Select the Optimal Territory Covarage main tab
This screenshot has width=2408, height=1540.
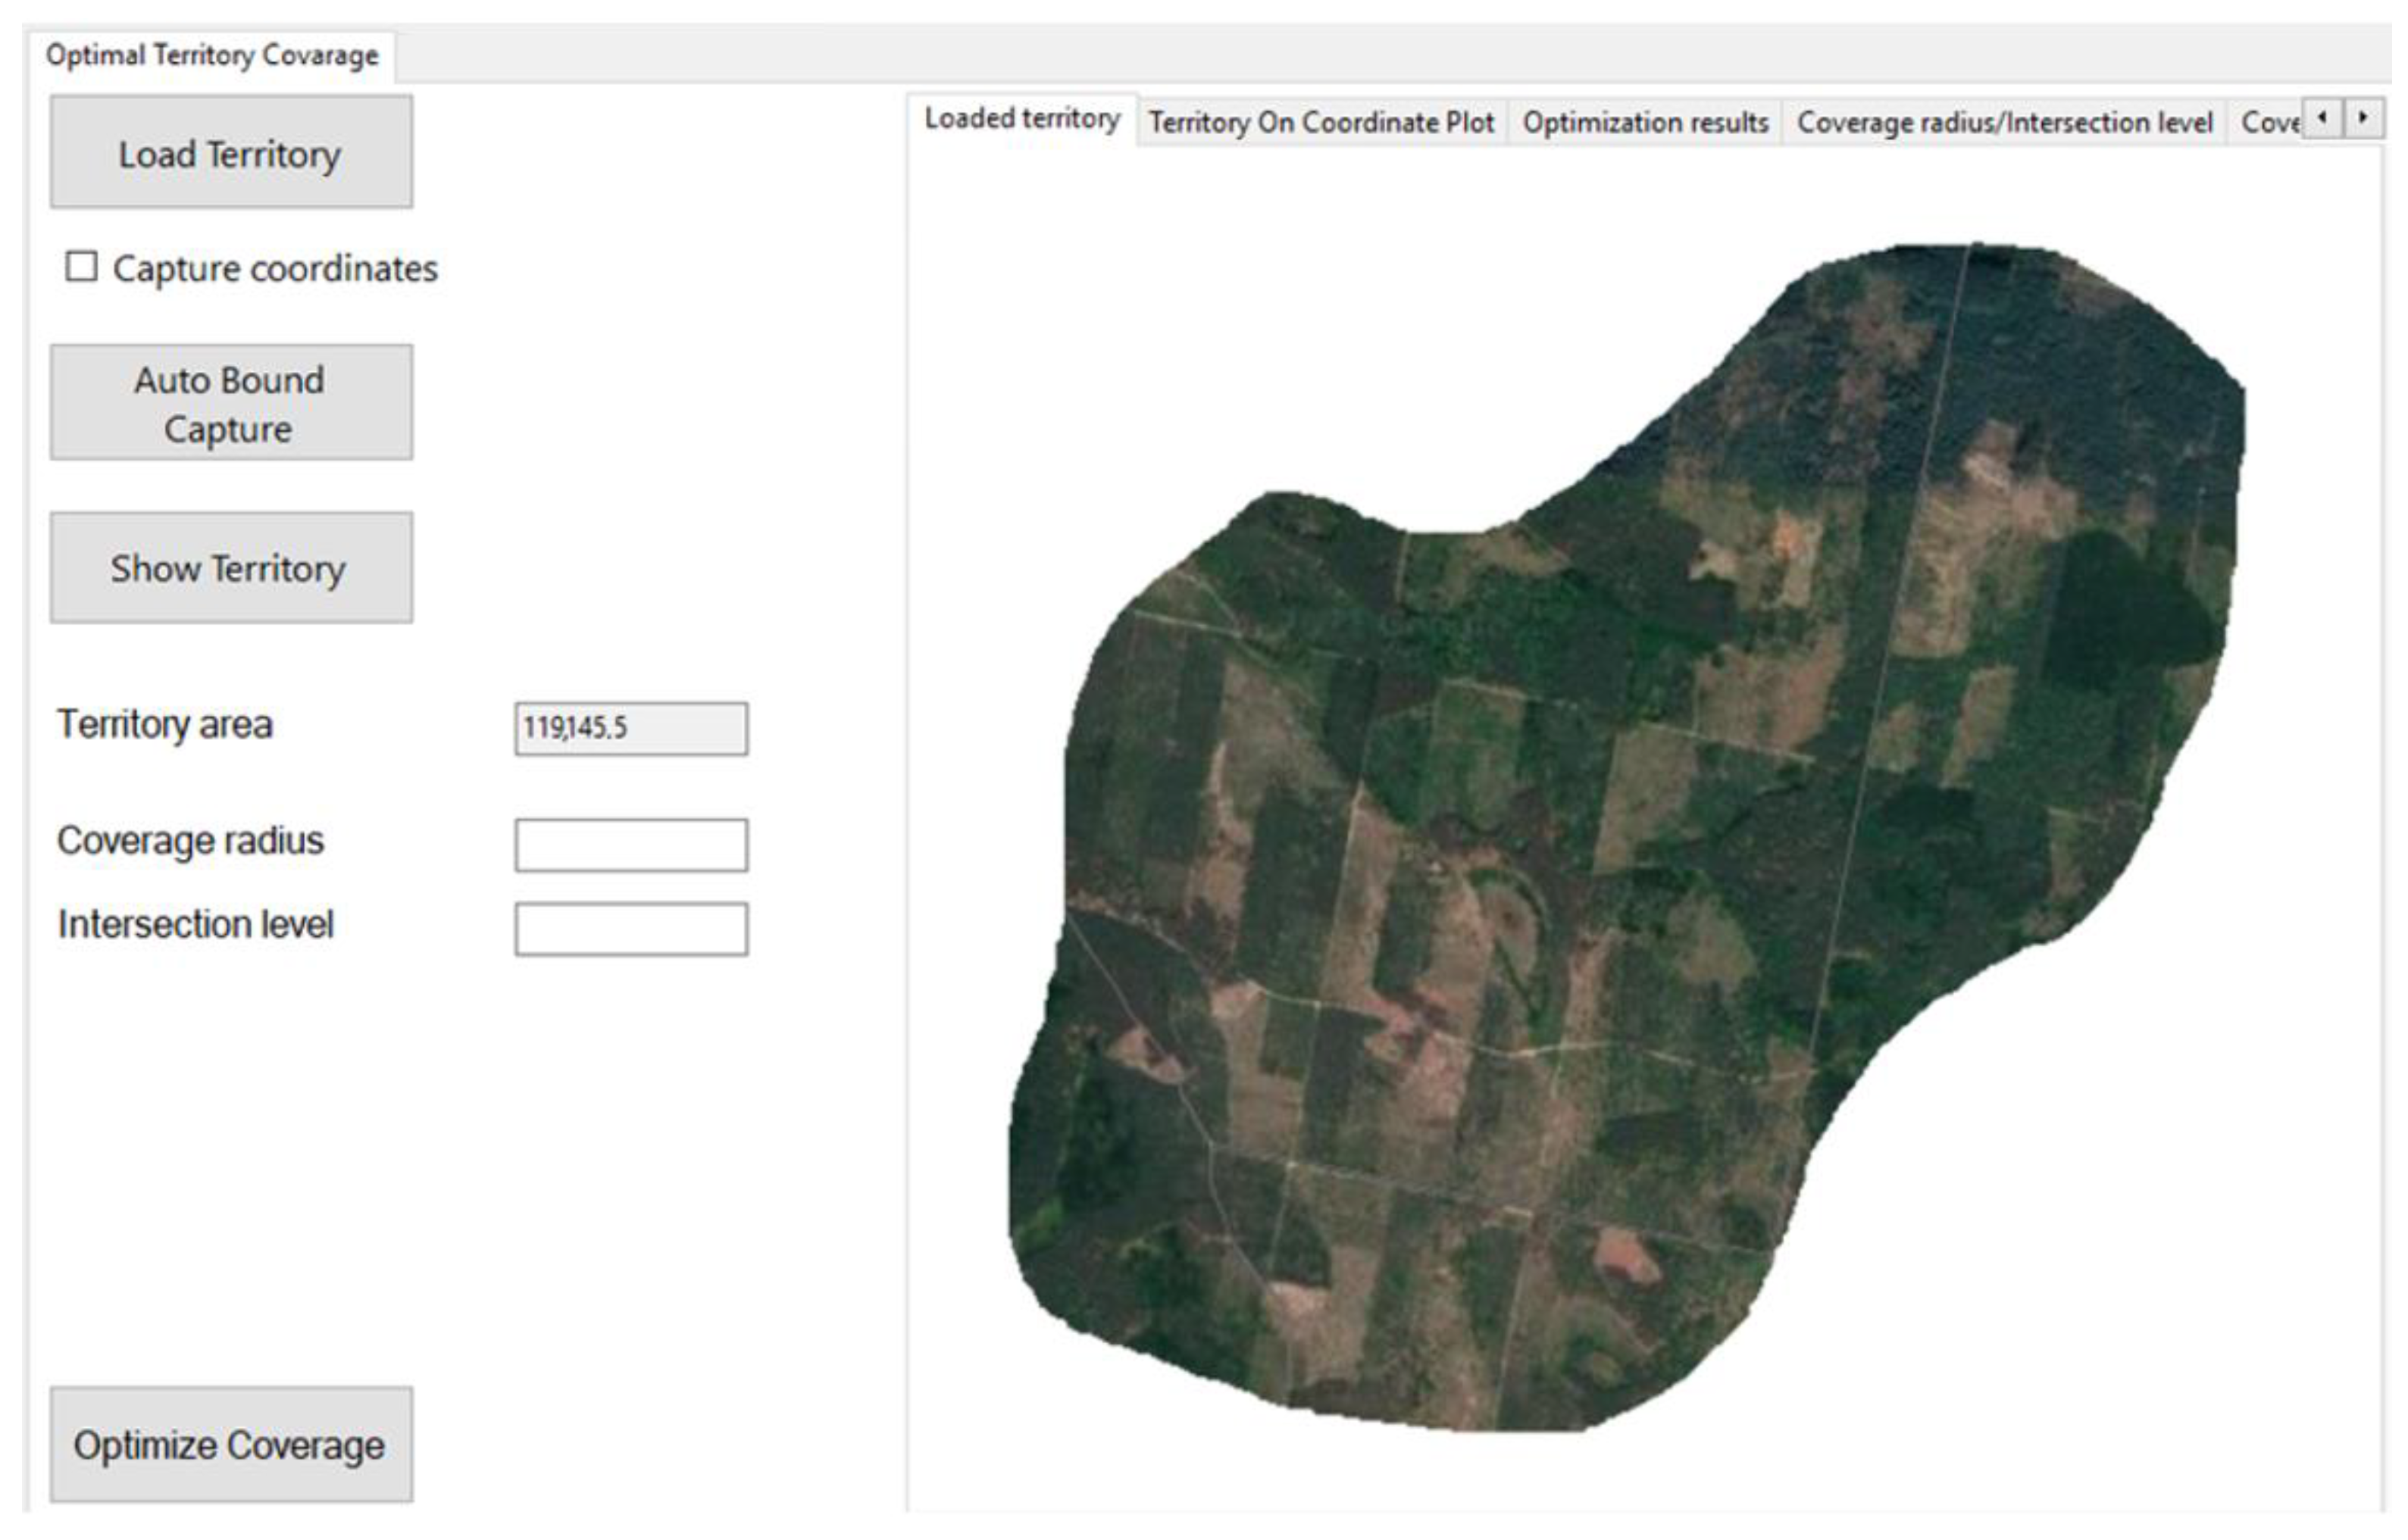(x=212, y=55)
